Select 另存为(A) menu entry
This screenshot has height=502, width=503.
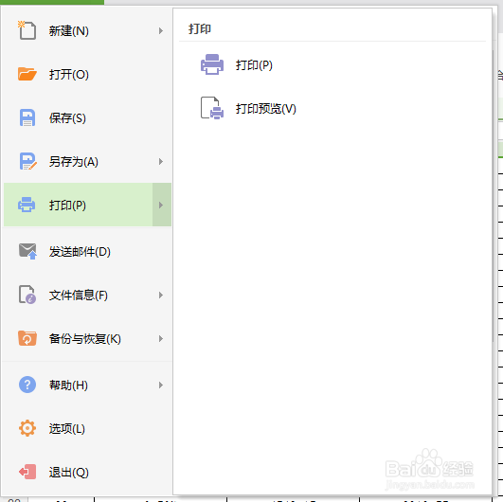[x=87, y=161]
